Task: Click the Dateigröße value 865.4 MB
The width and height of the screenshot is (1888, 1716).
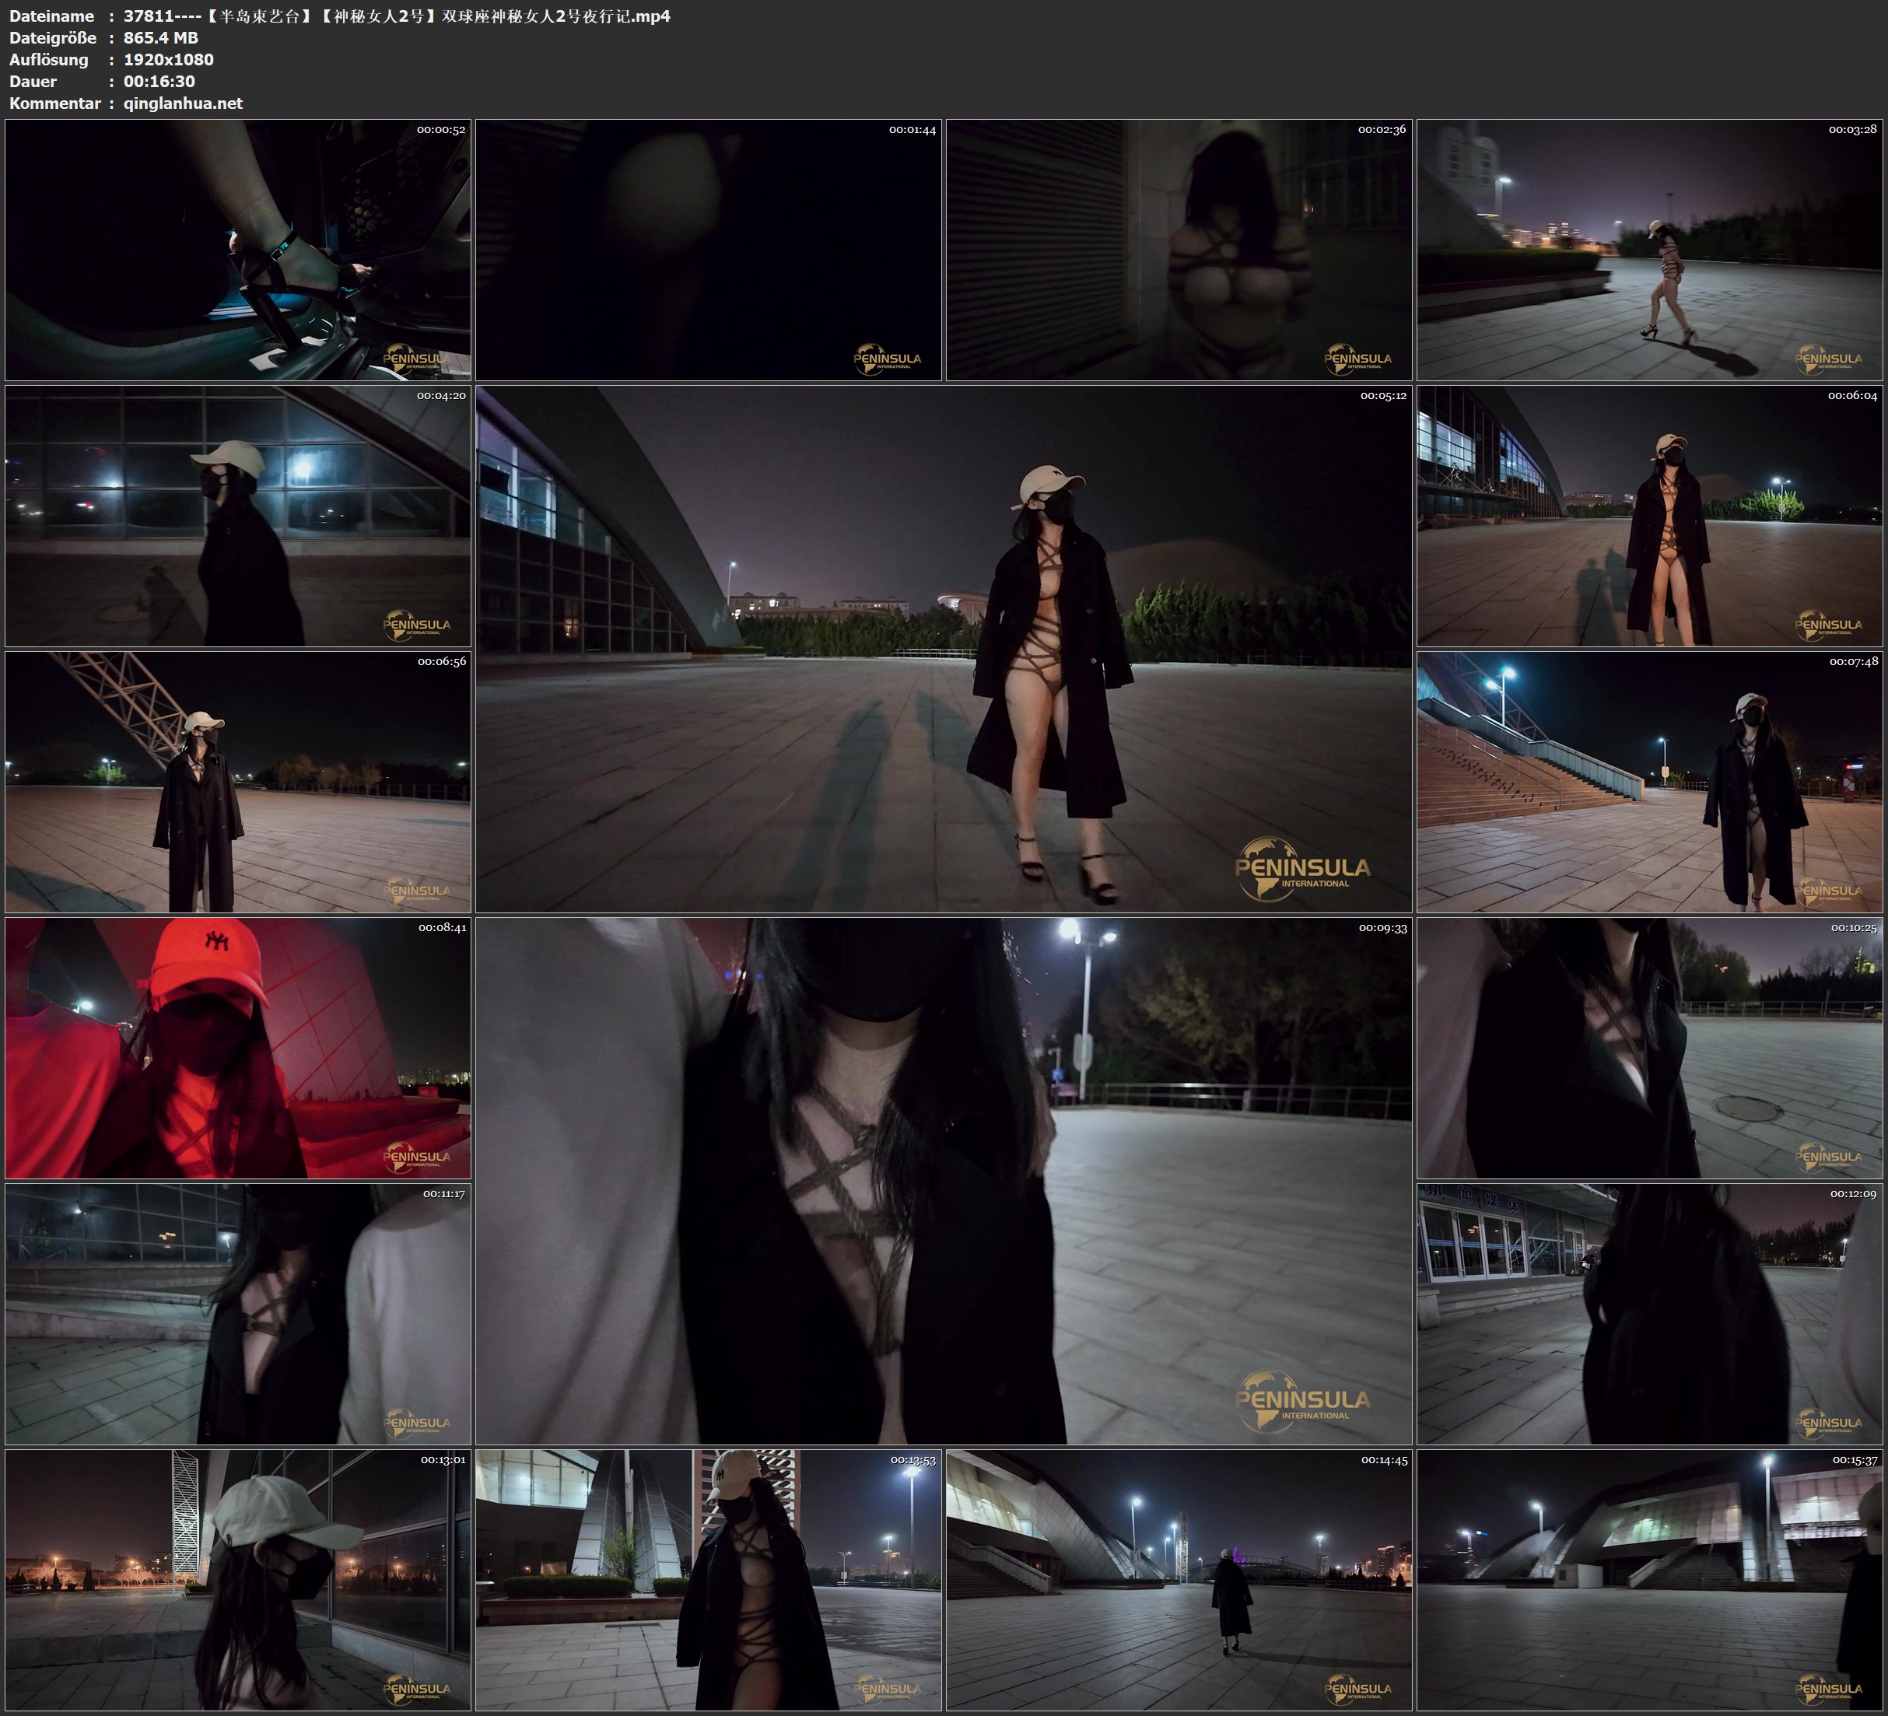Action: 160,37
